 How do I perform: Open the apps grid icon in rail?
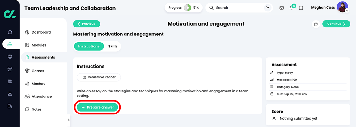[10, 81]
